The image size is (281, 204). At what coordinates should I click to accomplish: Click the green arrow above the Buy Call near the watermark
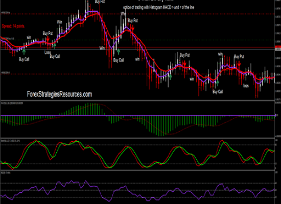24,52
